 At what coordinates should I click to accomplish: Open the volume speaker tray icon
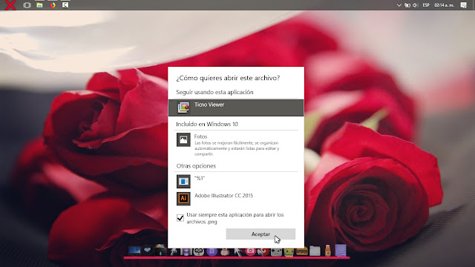click(x=415, y=5)
